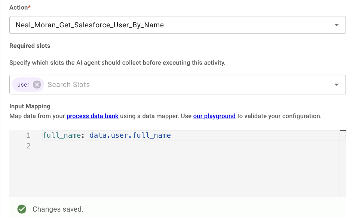Click the Changes saved message text
350x218 pixels.
(58, 209)
